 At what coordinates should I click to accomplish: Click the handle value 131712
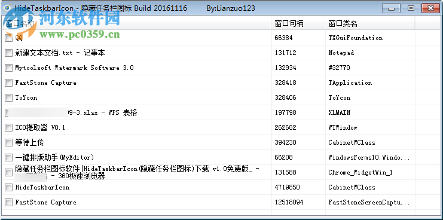(x=285, y=53)
